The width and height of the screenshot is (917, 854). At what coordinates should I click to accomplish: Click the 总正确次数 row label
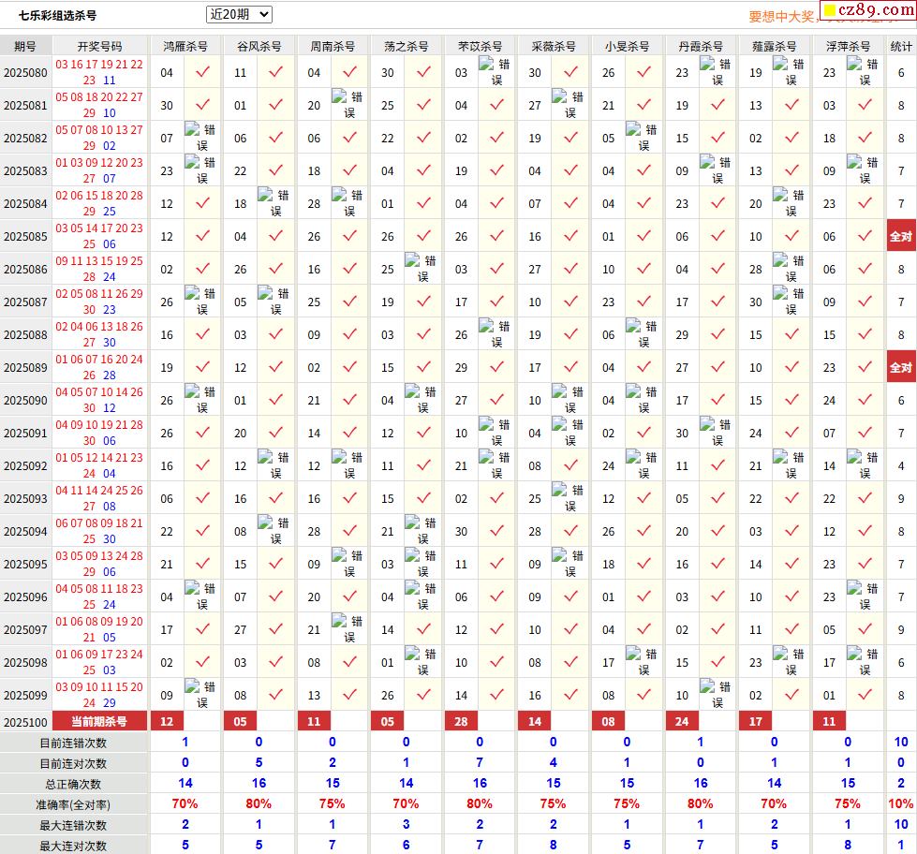click(x=73, y=784)
